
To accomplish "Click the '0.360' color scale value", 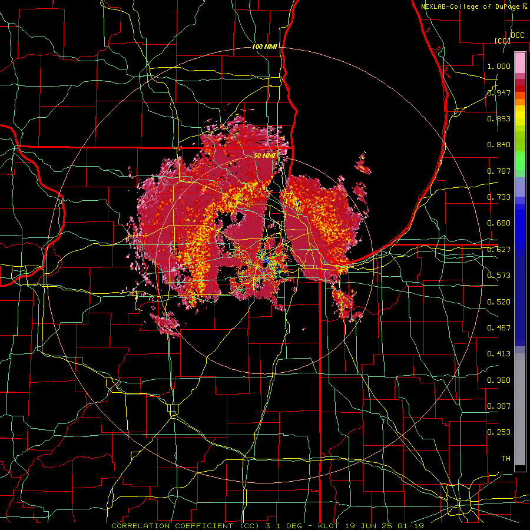I will point(499,380).
